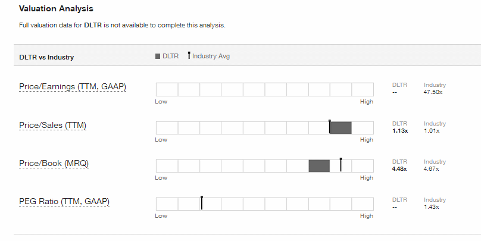Viewport: 481px width, 241px height.
Task: Open the Price/Sales (TTM) definition
Action: (52, 126)
